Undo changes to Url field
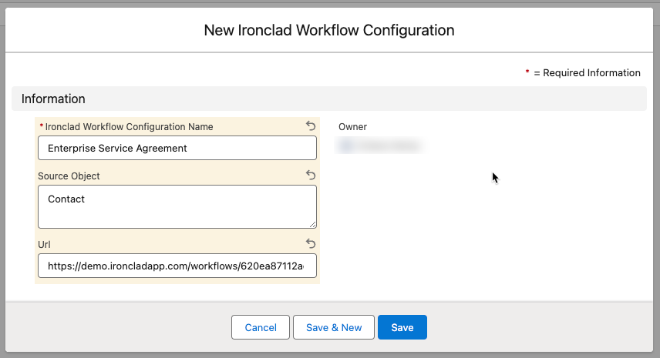 (x=311, y=243)
